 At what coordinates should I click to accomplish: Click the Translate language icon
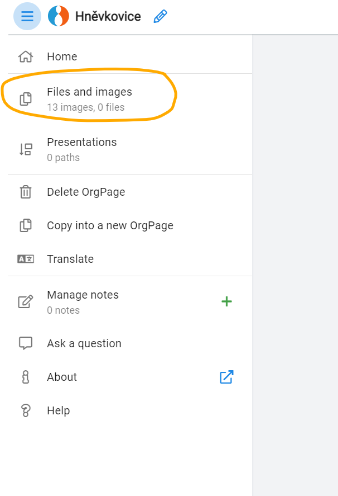26,259
